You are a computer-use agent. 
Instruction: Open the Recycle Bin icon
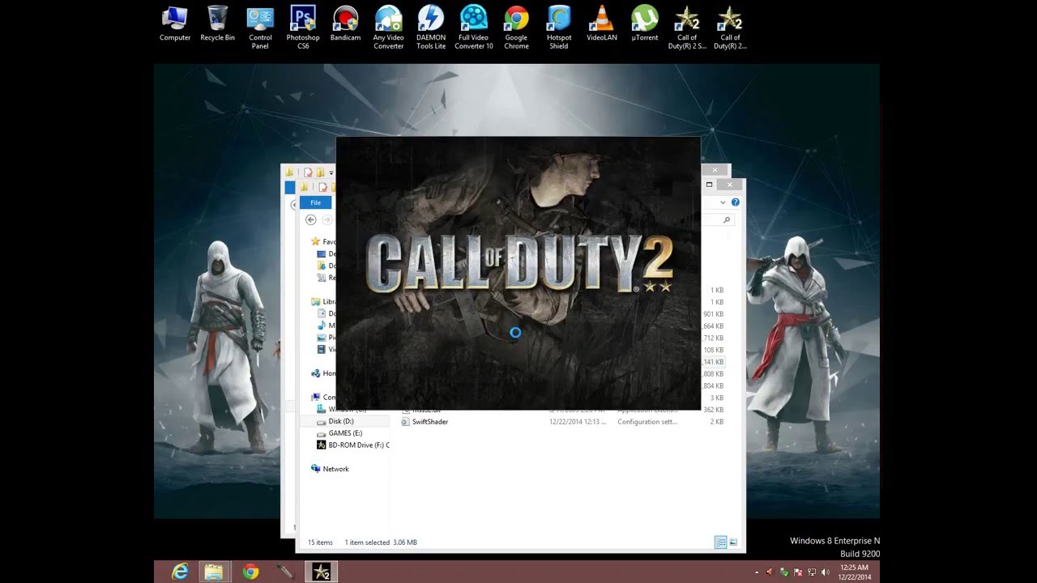click(217, 24)
